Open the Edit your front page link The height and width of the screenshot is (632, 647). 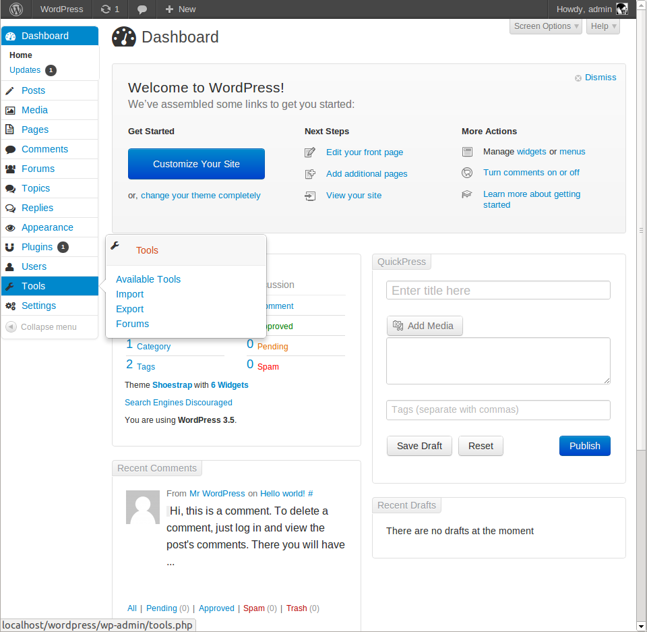(365, 152)
